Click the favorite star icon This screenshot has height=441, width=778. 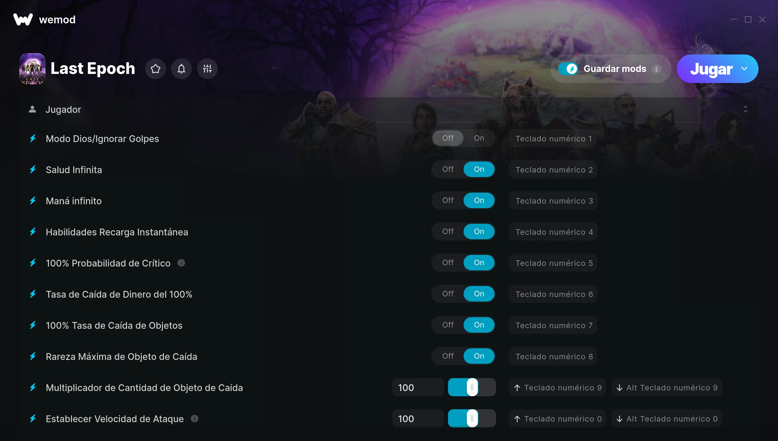pyautogui.click(x=156, y=69)
